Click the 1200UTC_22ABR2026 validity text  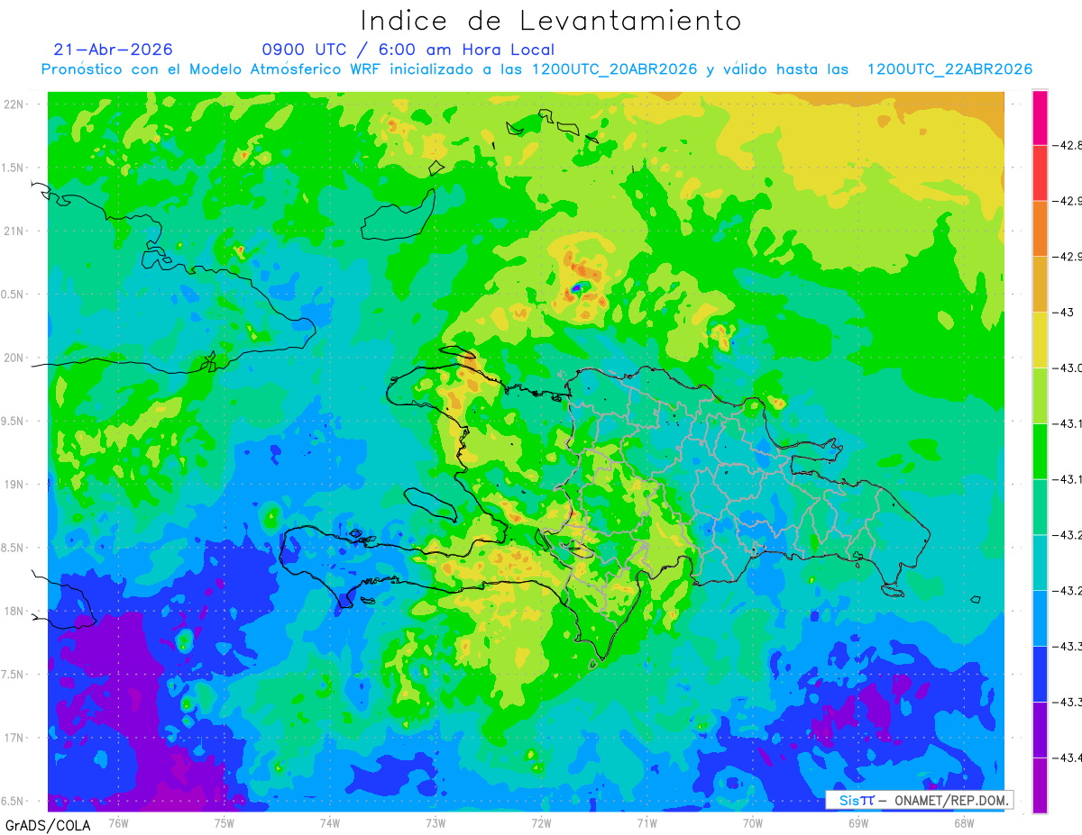coord(949,69)
